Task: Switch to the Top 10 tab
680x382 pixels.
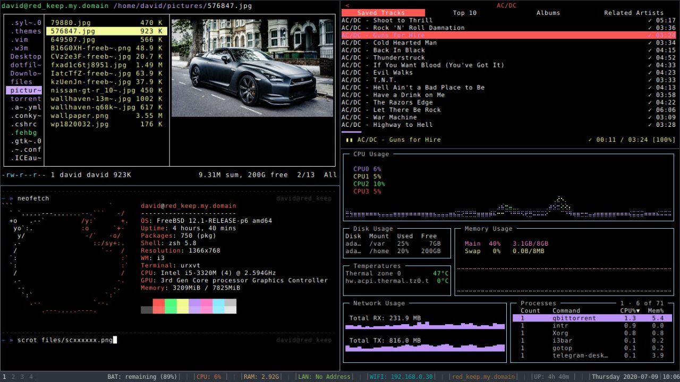Action: (x=465, y=13)
